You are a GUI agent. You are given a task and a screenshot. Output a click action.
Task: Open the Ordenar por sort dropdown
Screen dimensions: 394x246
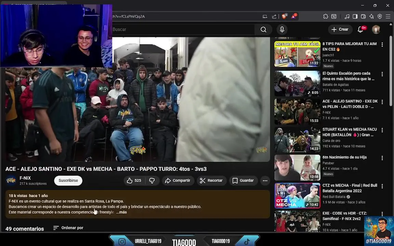[x=68, y=228]
